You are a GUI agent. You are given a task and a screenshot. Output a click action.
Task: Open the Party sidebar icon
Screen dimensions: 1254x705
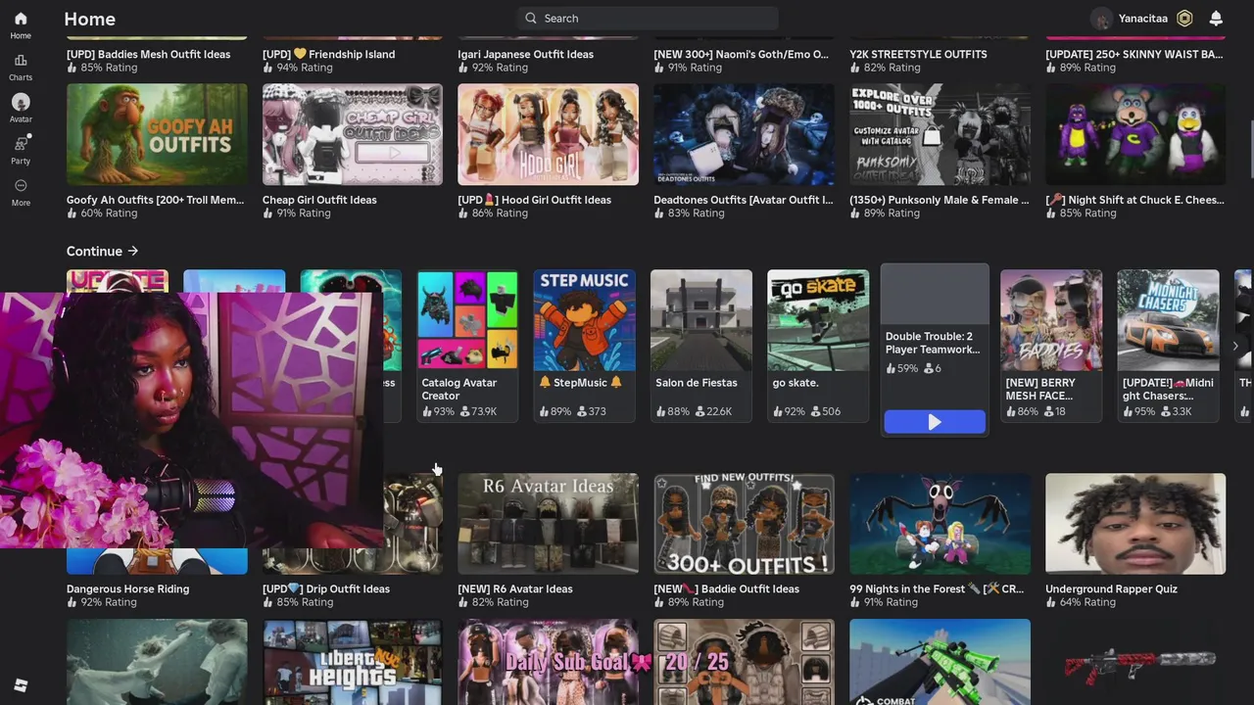tap(21, 144)
